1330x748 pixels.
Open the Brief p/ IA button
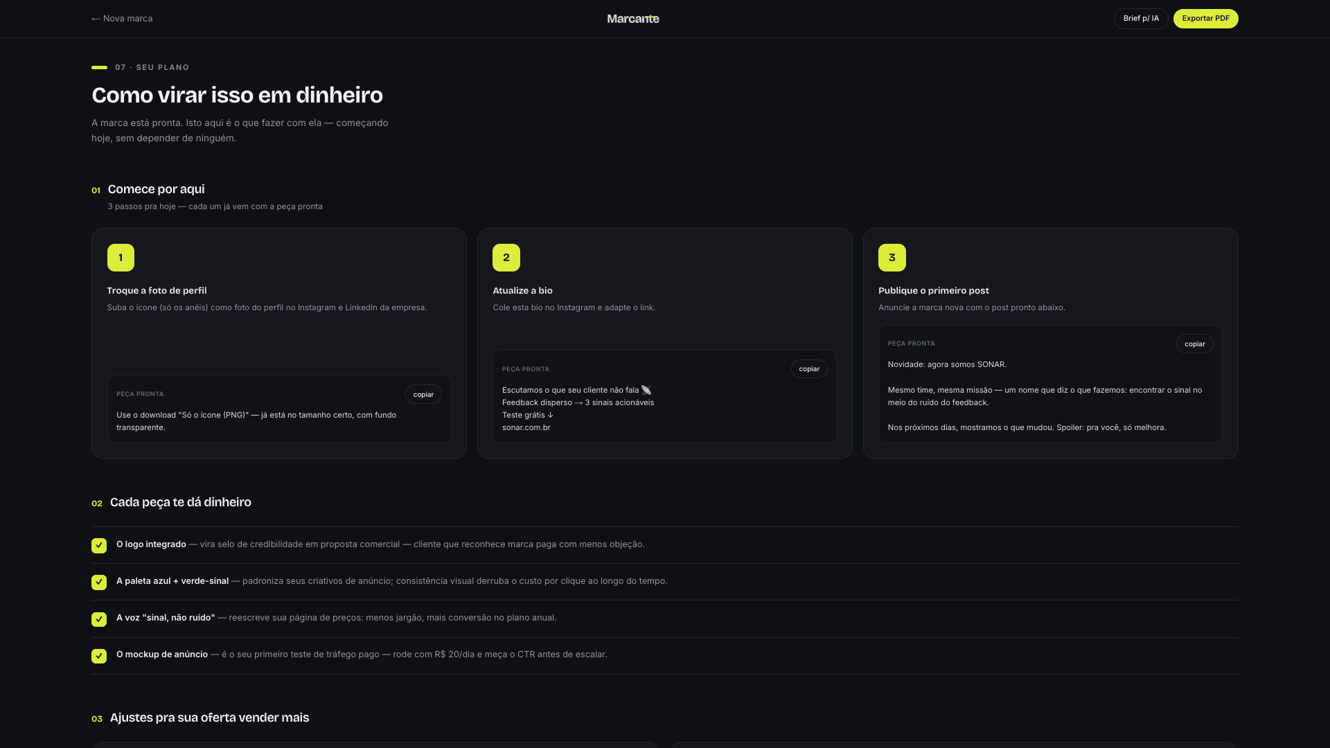click(x=1141, y=19)
